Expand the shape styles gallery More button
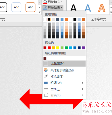This screenshot has height=115, width=112. [x=40, y=12]
